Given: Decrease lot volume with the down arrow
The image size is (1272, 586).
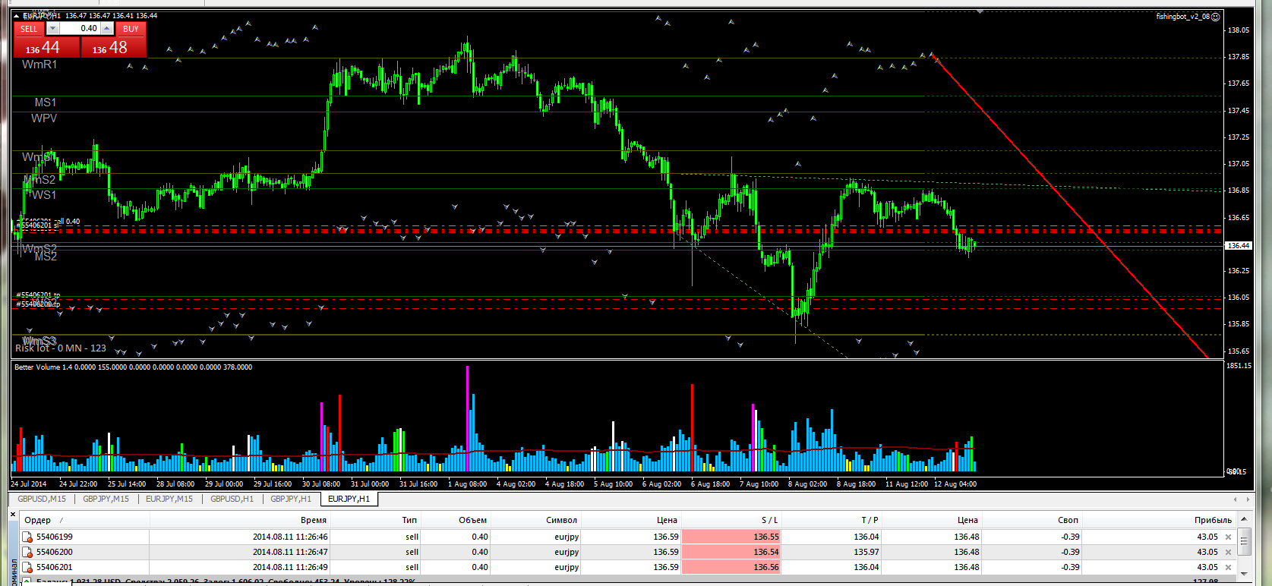Looking at the screenshot, I should tap(52, 29).
